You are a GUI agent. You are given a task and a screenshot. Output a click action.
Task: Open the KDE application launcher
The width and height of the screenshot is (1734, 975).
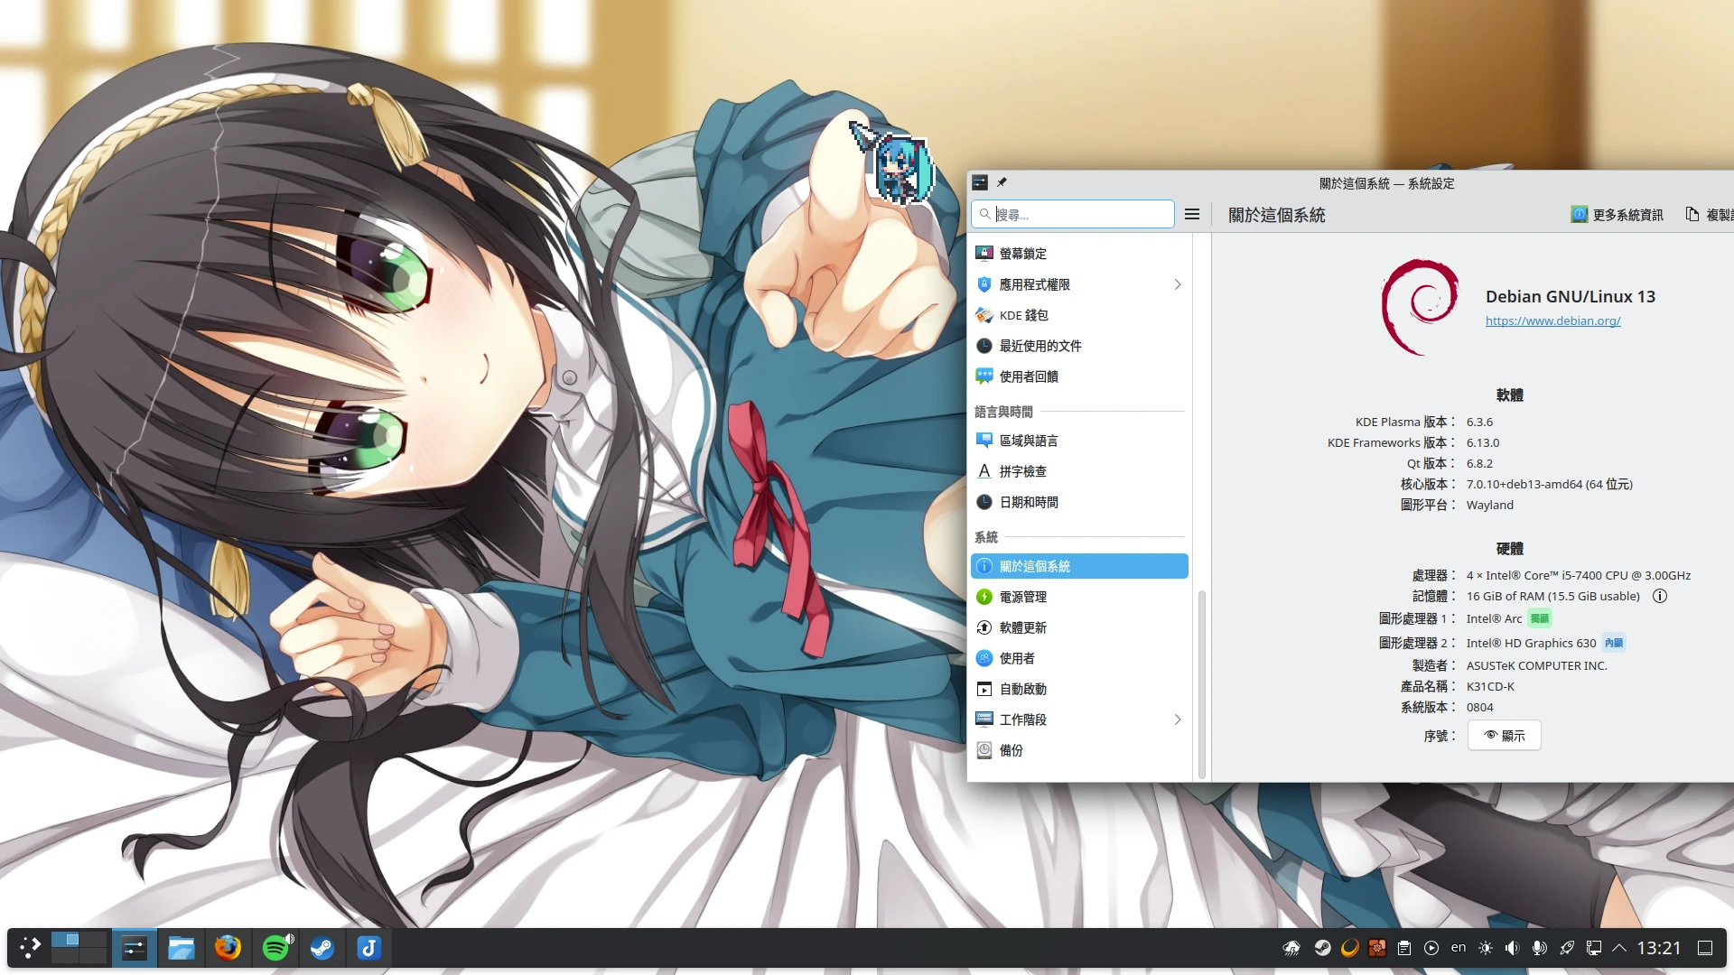click(x=31, y=948)
